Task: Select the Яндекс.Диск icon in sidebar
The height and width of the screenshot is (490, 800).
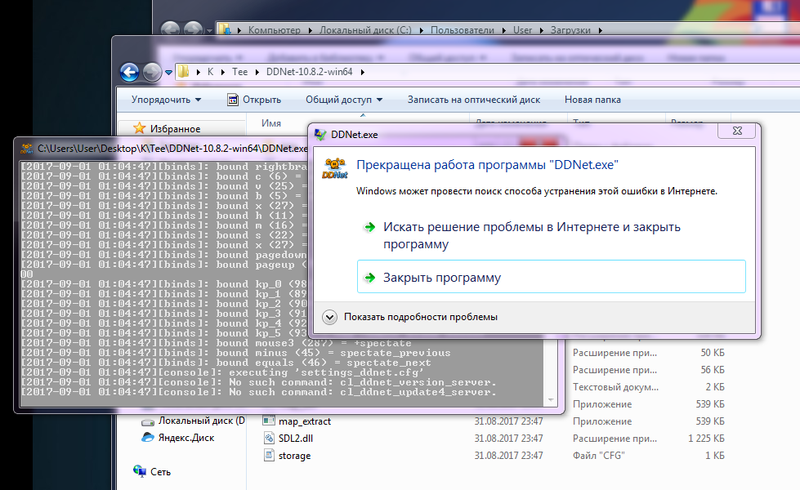Action: (147, 437)
